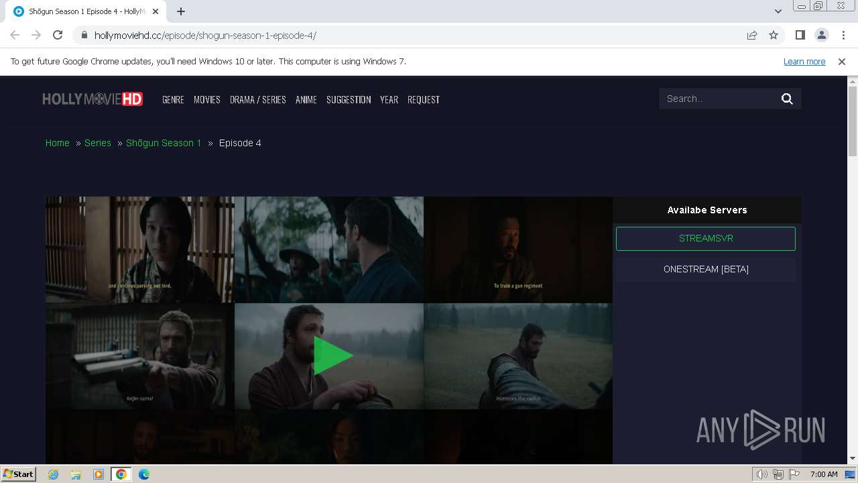
Task: Follow the Shōgun Season 1 breadcrumb link
Action: [164, 143]
